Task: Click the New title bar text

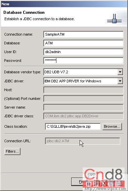Action: (x=5, y=4)
